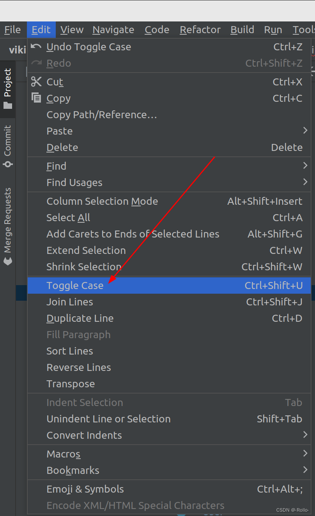The width and height of the screenshot is (315, 516).
Task: Choose Duplicate Line from the menu
Action: point(80,318)
